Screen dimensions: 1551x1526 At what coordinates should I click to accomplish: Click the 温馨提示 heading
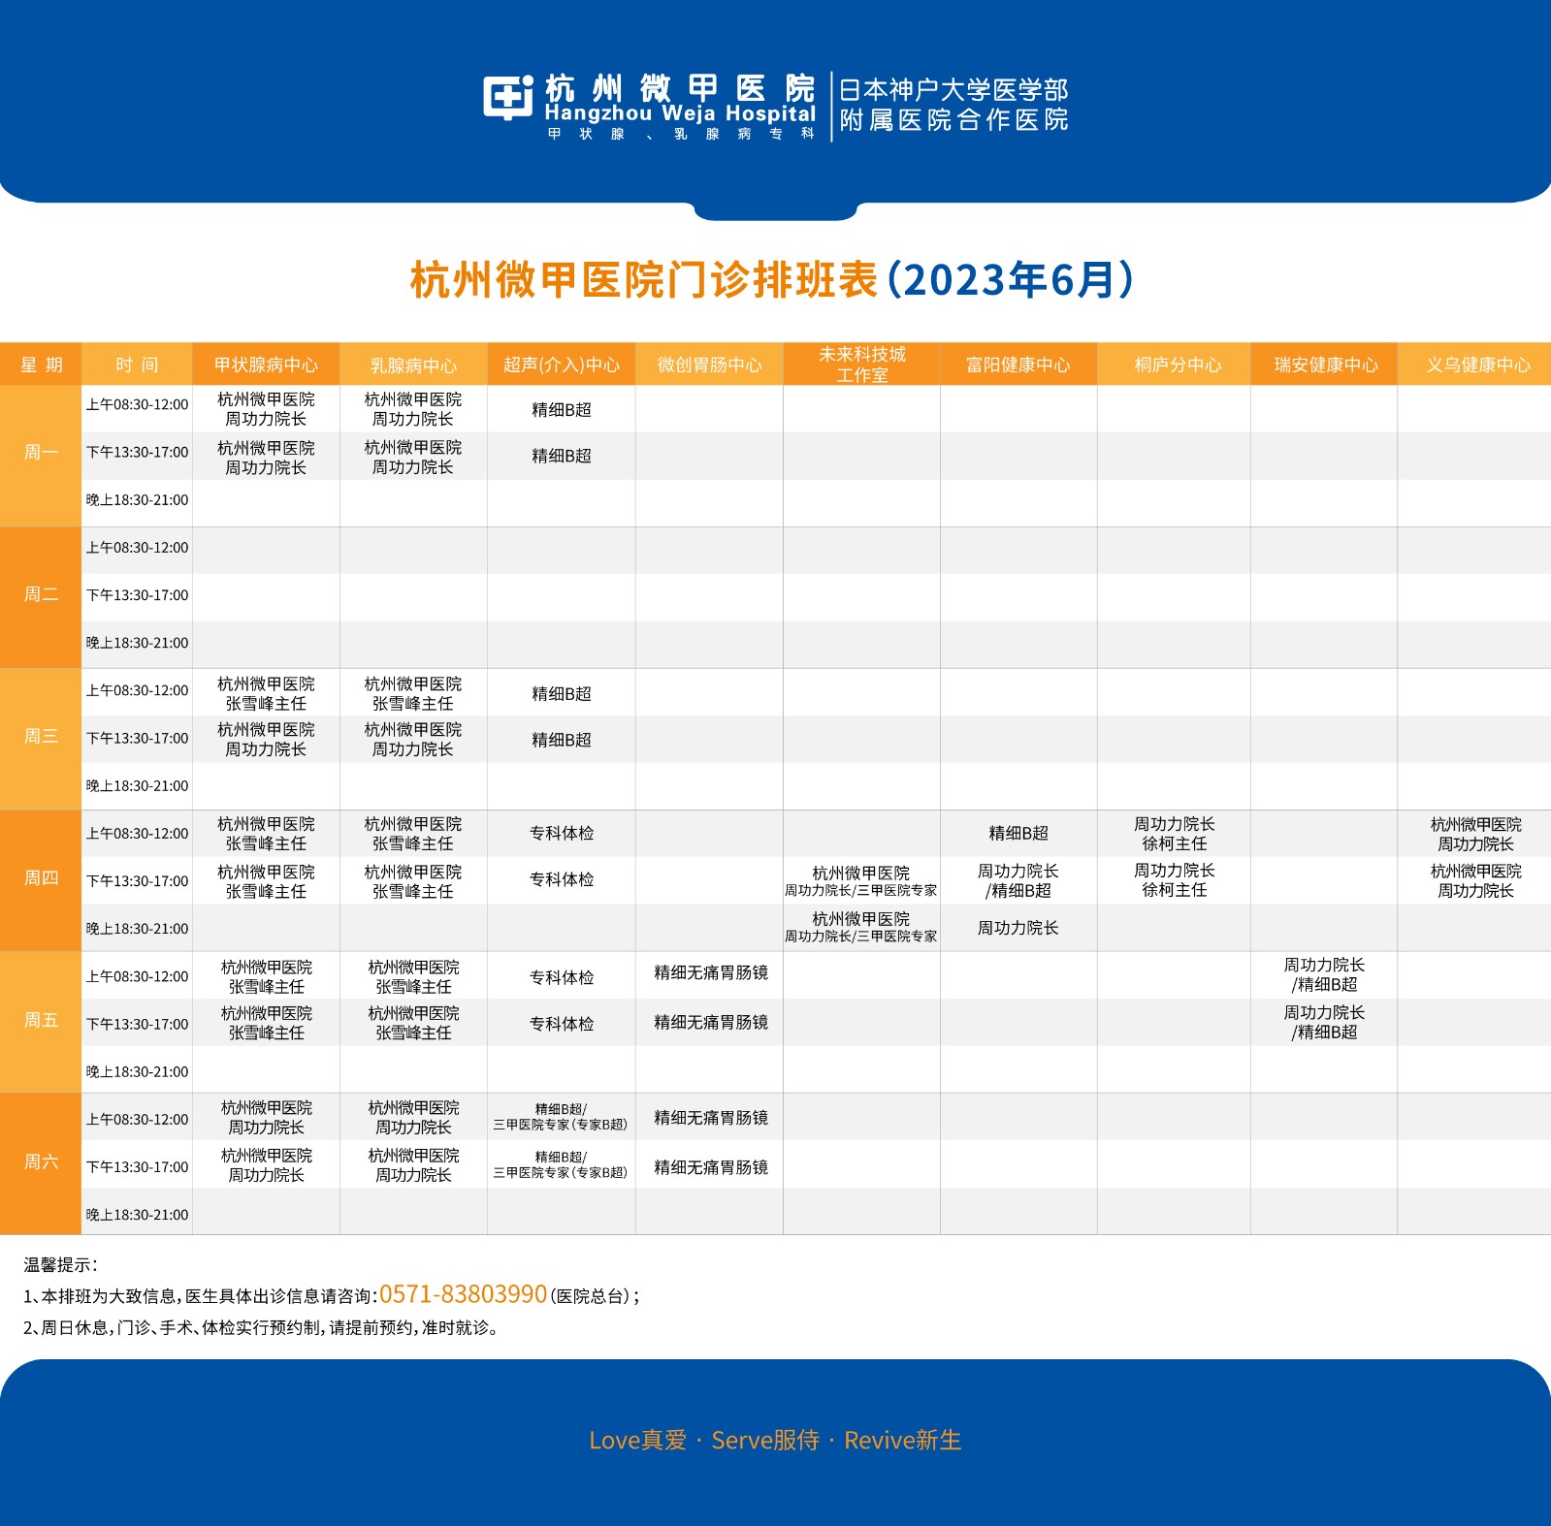(60, 1265)
